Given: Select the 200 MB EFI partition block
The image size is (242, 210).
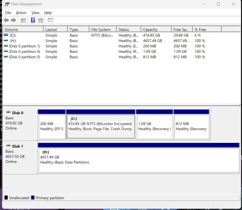Looking at the screenshot, I should pos(52,126).
